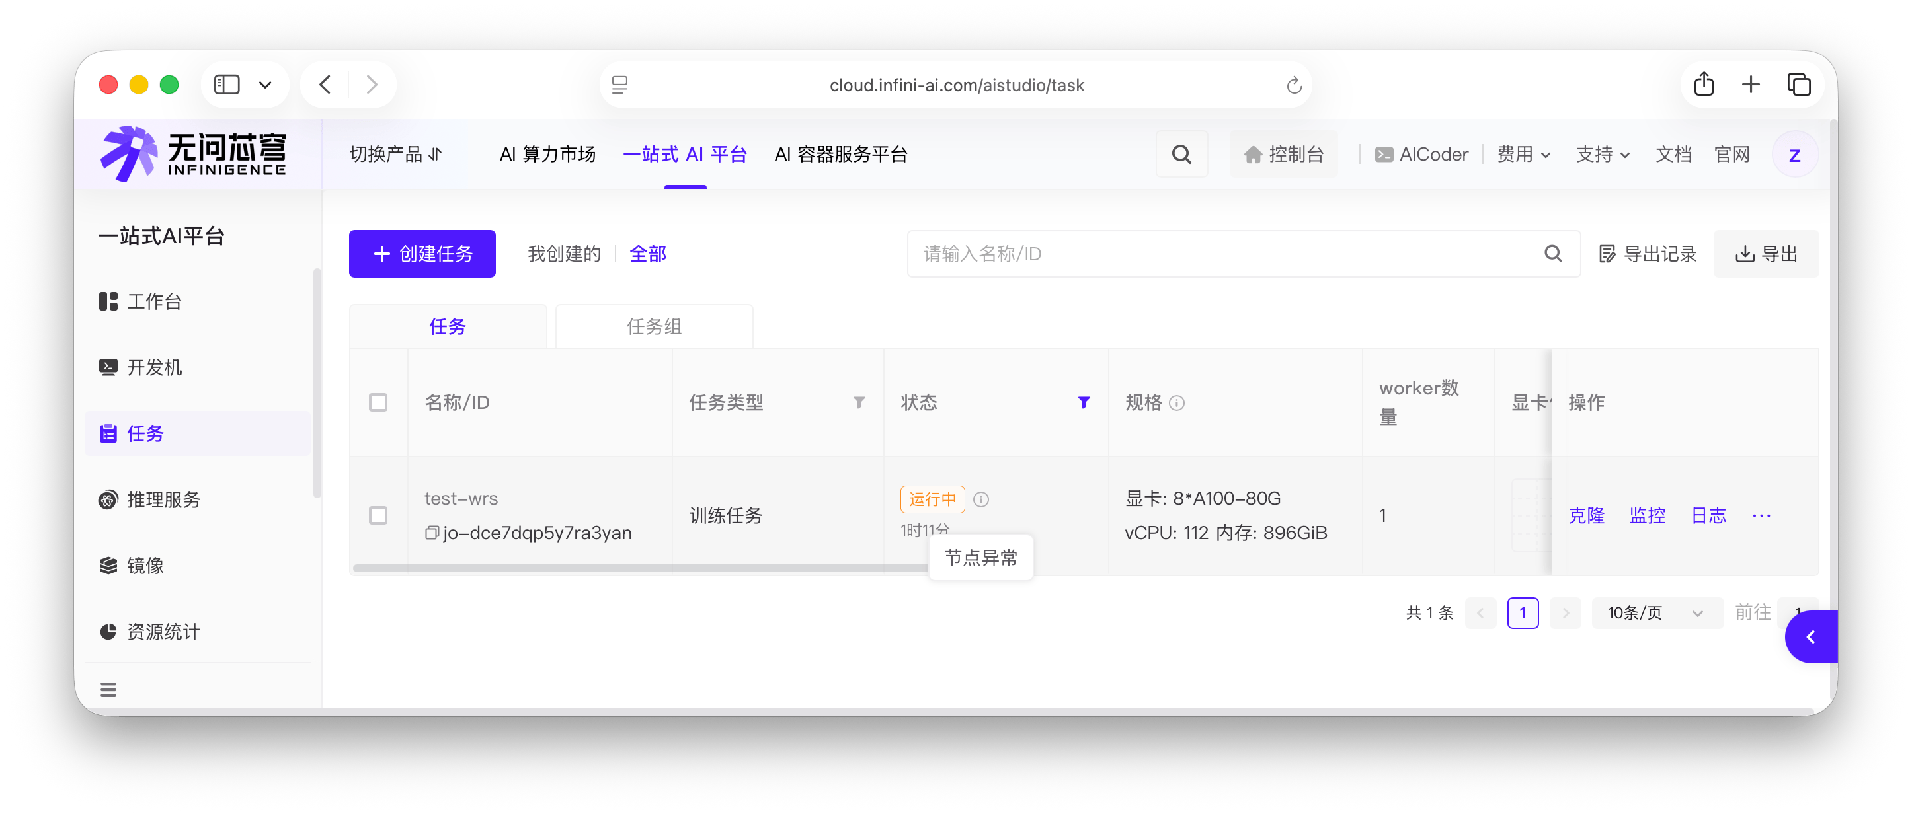Click the 创建任务 button
1912x814 pixels.
coord(422,254)
